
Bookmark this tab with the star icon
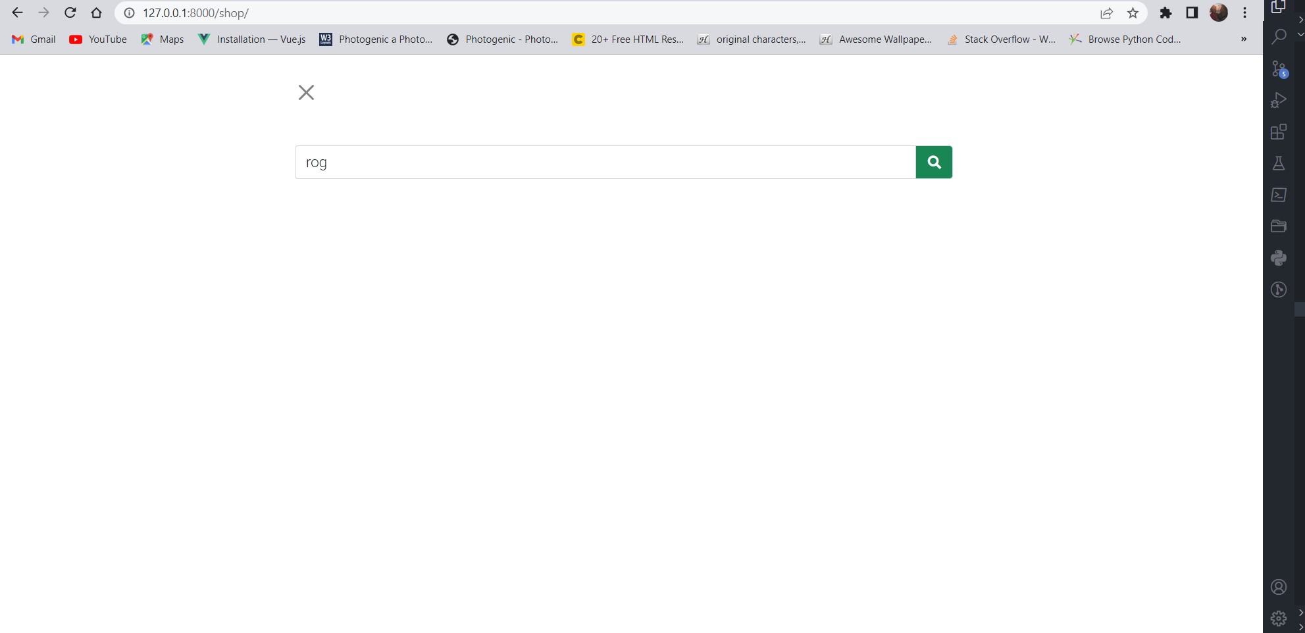point(1133,13)
